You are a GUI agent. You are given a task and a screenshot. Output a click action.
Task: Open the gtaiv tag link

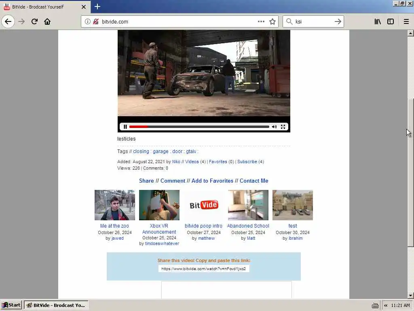(x=191, y=151)
